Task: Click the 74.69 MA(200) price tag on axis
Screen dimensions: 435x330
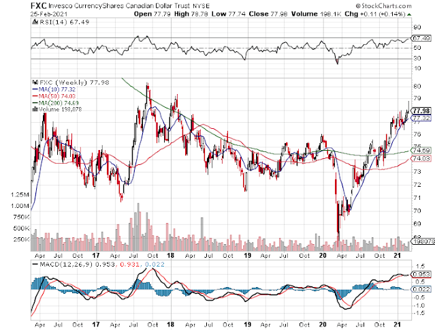Action: (421, 150)
